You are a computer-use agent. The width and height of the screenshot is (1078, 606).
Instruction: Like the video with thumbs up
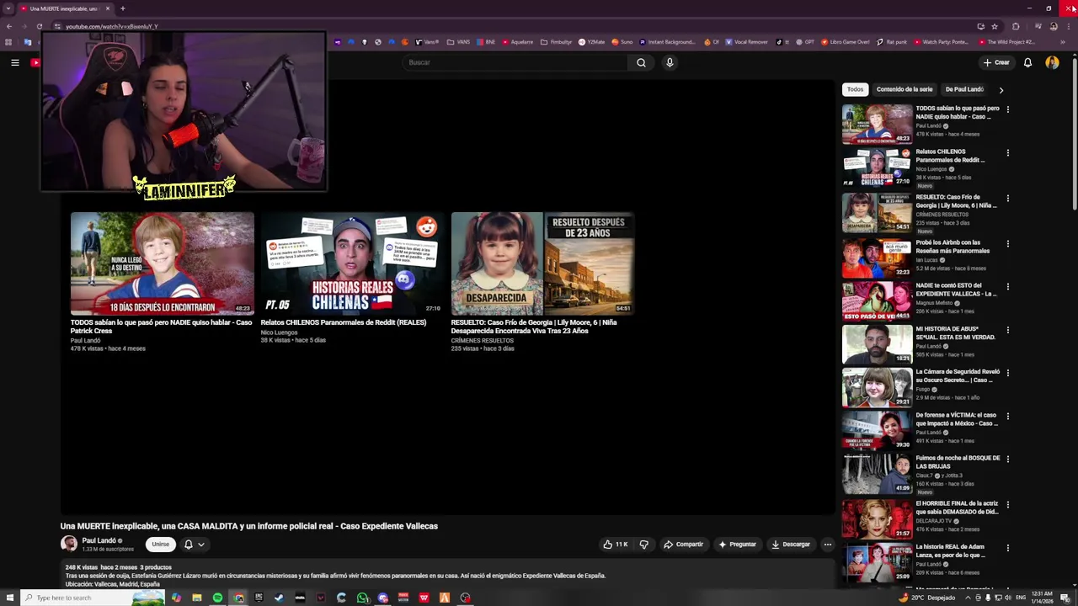(x=616, y=545)
